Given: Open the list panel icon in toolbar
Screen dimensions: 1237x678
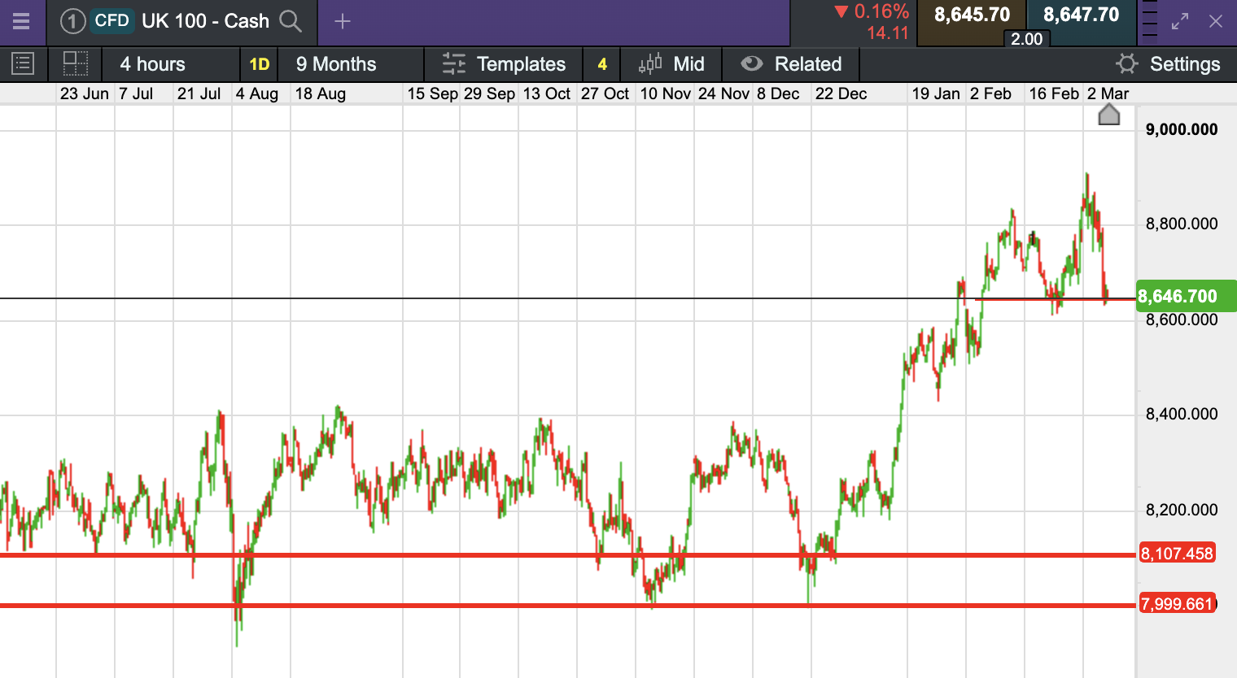Looking at the screenshot, I should [23, 63].
